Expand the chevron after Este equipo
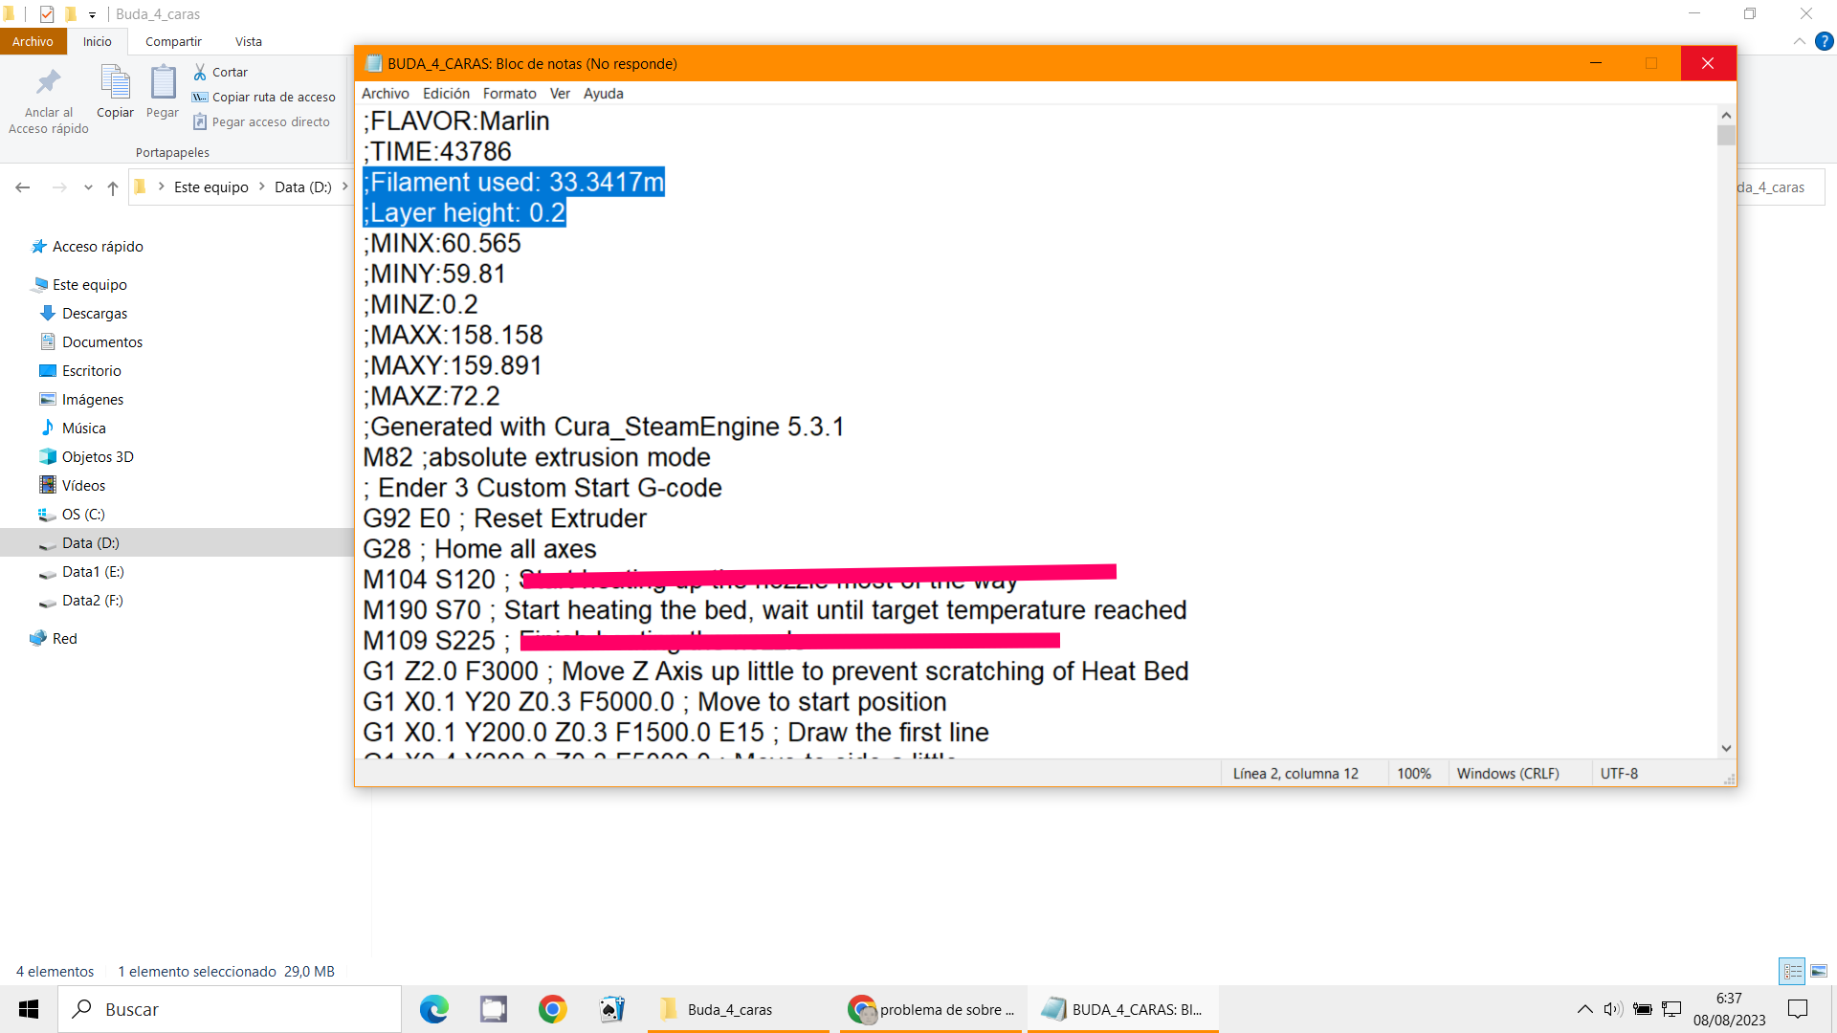The width and height of the screenshot is (1837, 1033). (x=261, y=187)
